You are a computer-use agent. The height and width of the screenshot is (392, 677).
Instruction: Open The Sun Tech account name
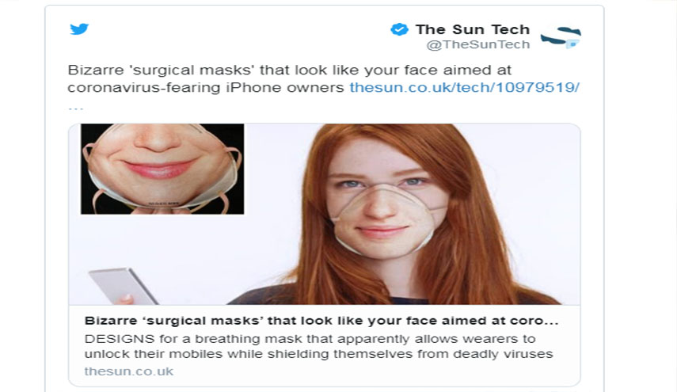pos(473,29)
